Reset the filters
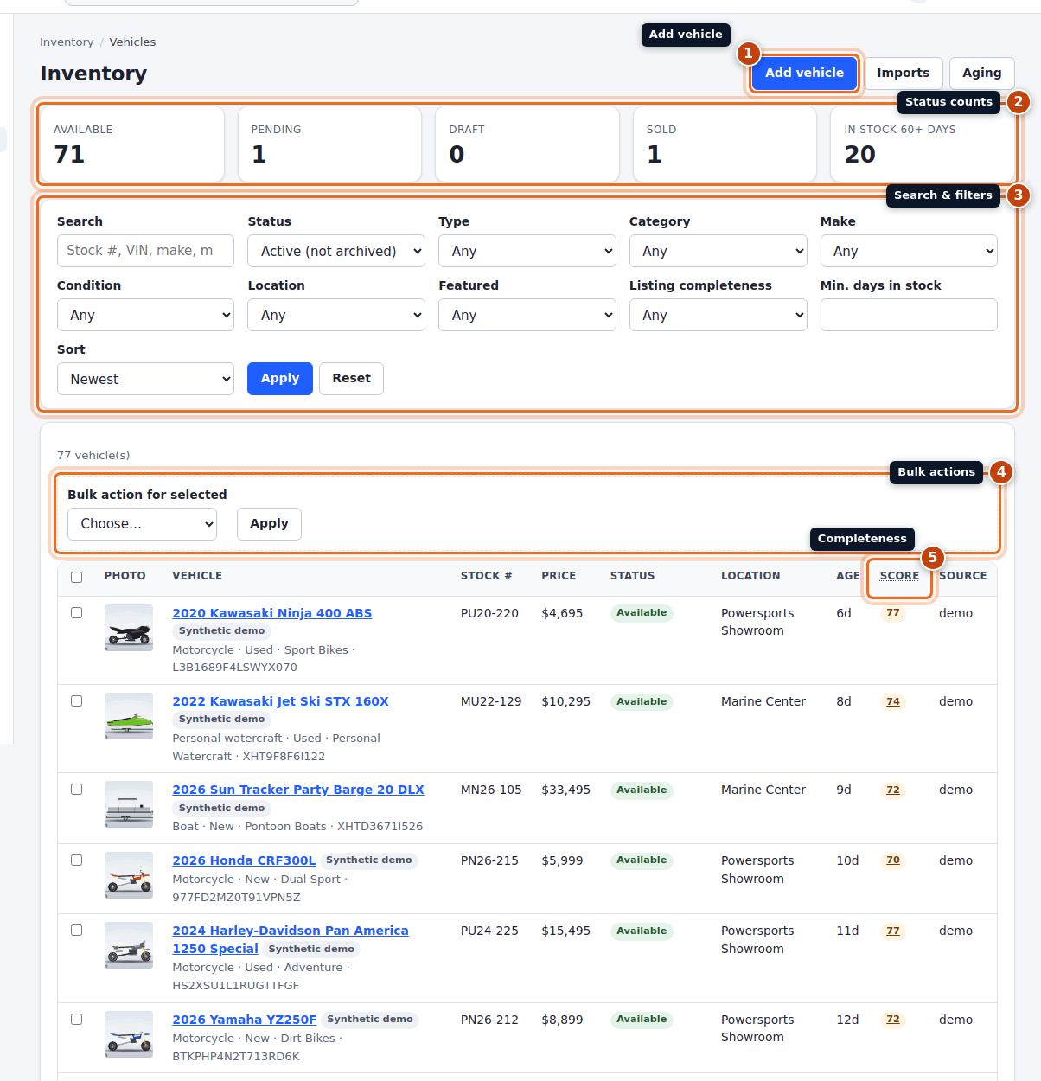Viewport: 1041px width, 1081px height. coord(351,379)
